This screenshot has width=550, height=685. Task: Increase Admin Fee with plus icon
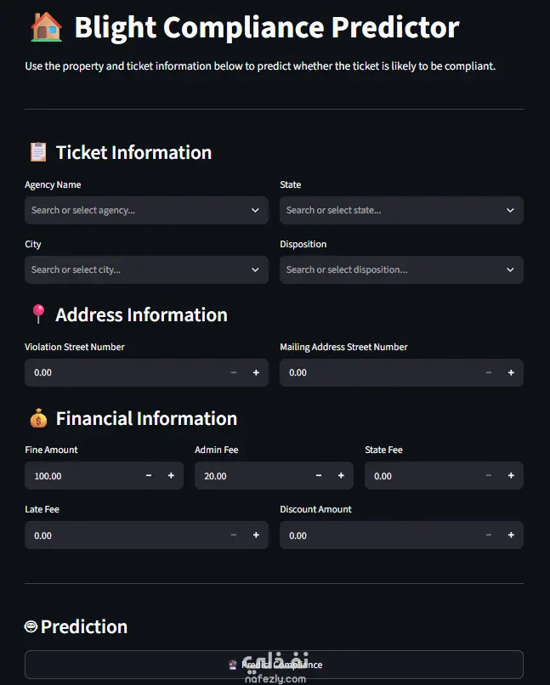click(341, 476)
